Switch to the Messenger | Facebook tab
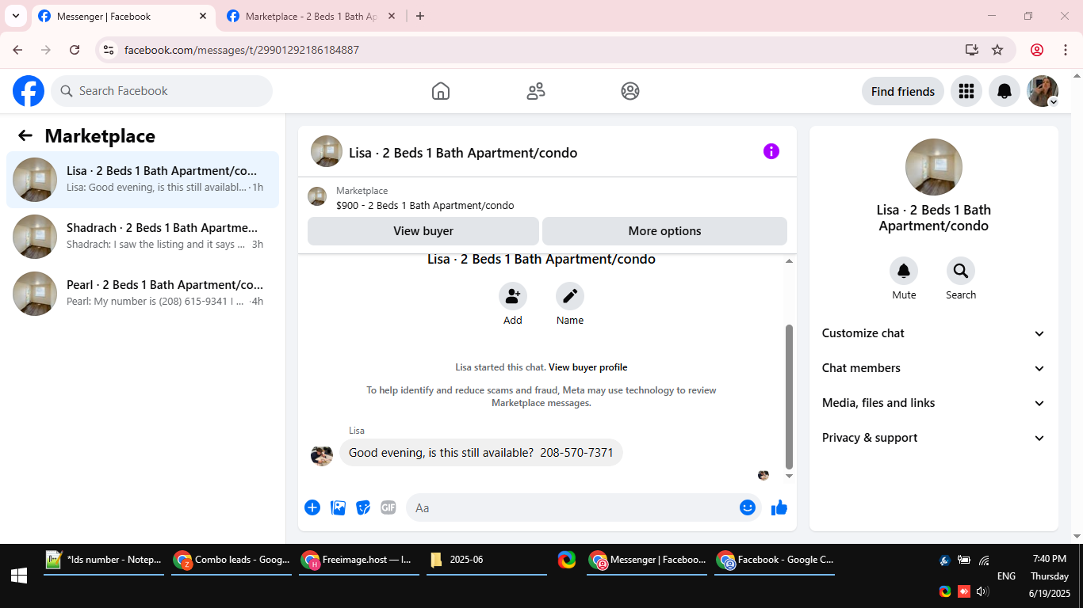This screenshot has width=1083, height=608. [x=123, y=16]
